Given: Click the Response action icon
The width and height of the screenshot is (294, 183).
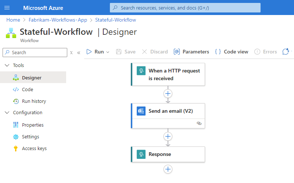Looking at the screenshot, I should (141, 154).
